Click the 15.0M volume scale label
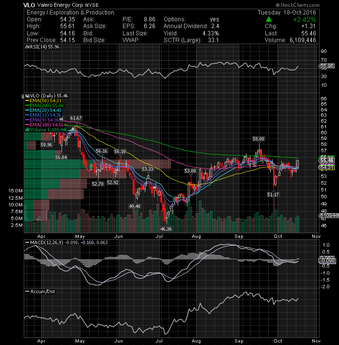This screenshot has height=345, width=339. click(x=15, y=191)
